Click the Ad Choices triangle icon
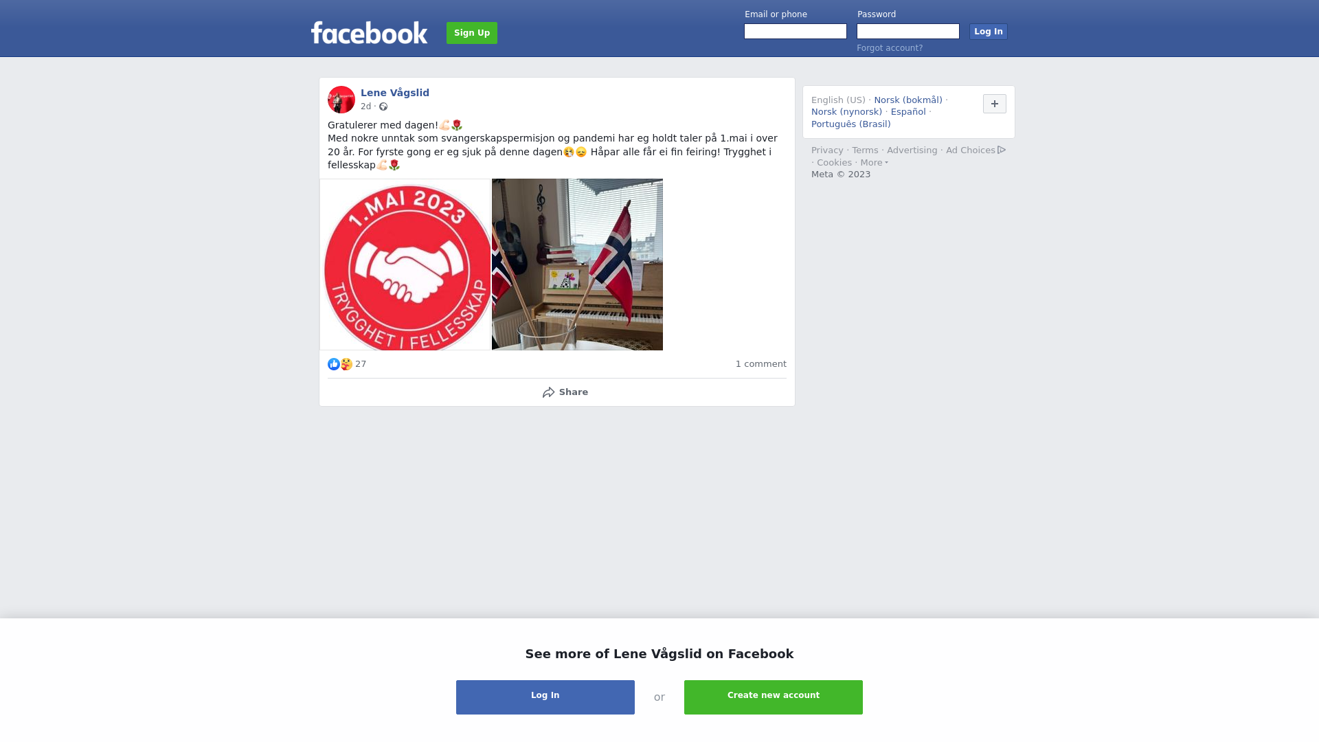Screen dimensions: 1319x742 click(x=1002, y=150)
